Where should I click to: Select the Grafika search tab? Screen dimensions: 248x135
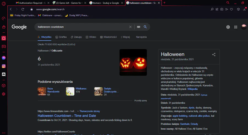coord(61,37)
